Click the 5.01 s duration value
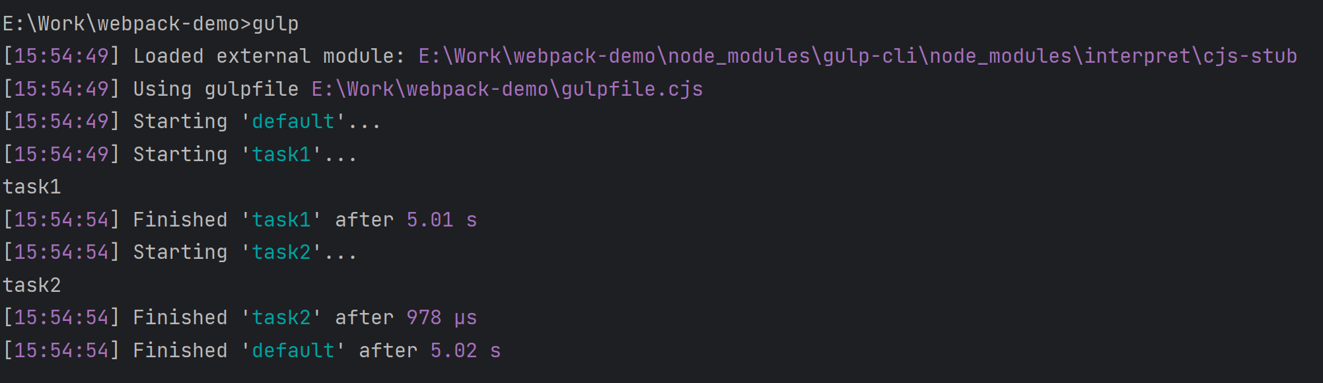This screenshot has height=383, width=1323. 441,220
